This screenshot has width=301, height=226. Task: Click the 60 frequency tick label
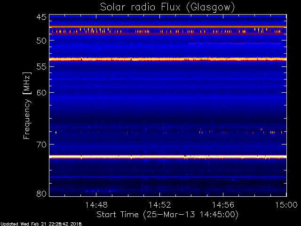click(x=41, y=93)
